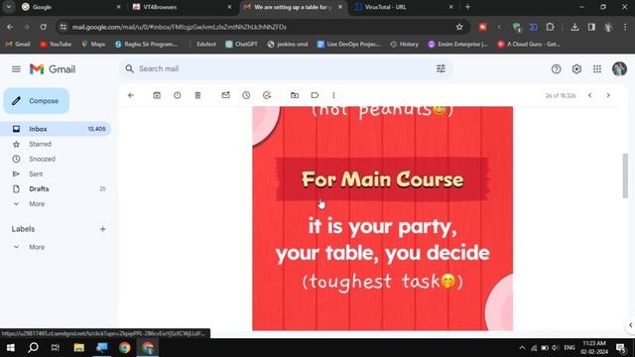The width and height of the screenshot is (635, 357).
Task: Move this email to a folder
Action: coord(295,95)
